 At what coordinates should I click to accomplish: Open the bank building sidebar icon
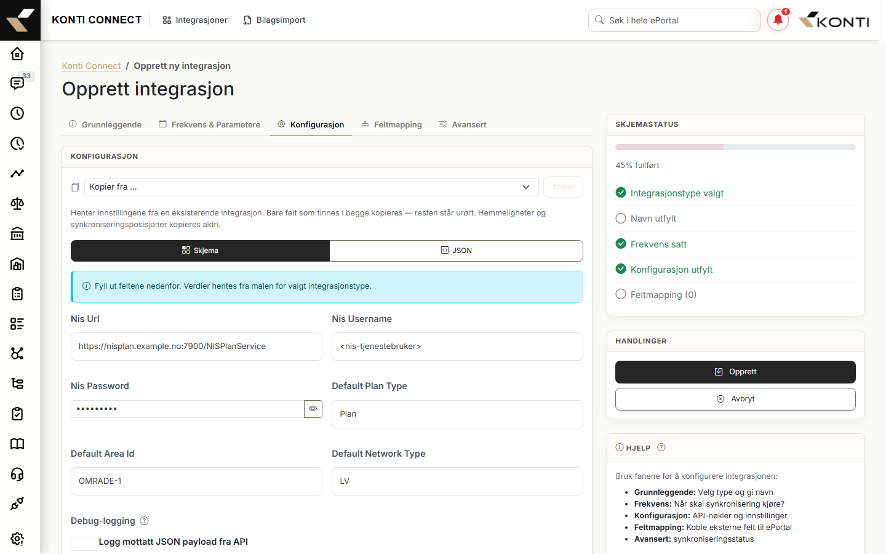[17, 233]
